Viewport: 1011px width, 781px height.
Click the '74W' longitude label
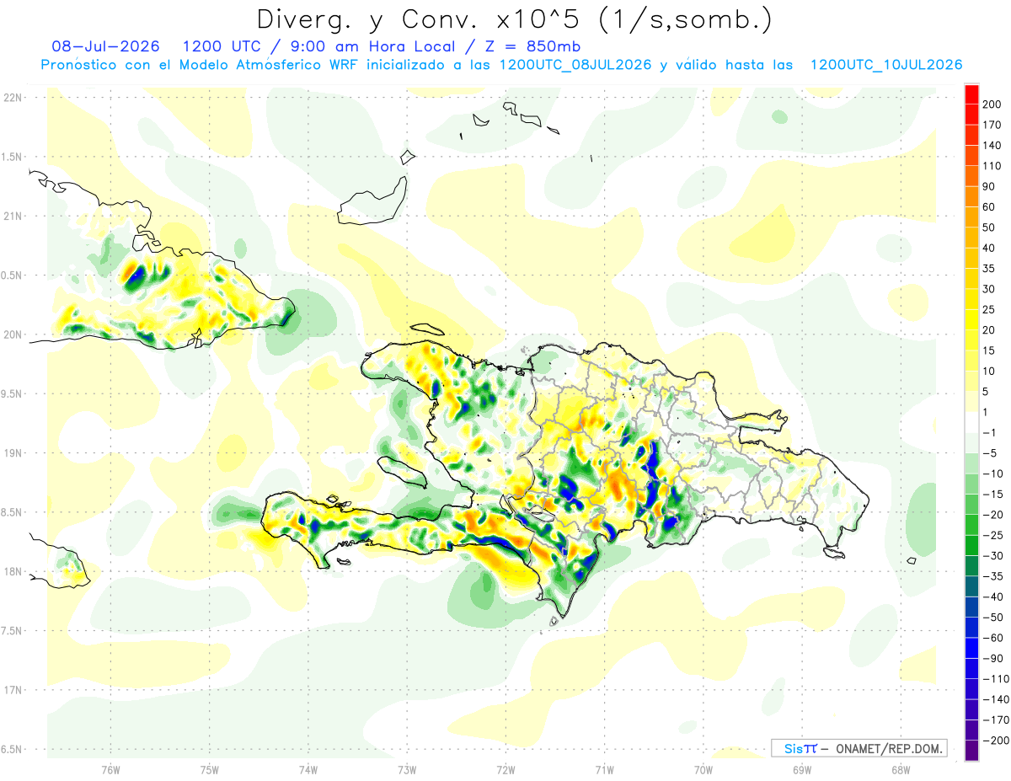click(x=308, y=769)
